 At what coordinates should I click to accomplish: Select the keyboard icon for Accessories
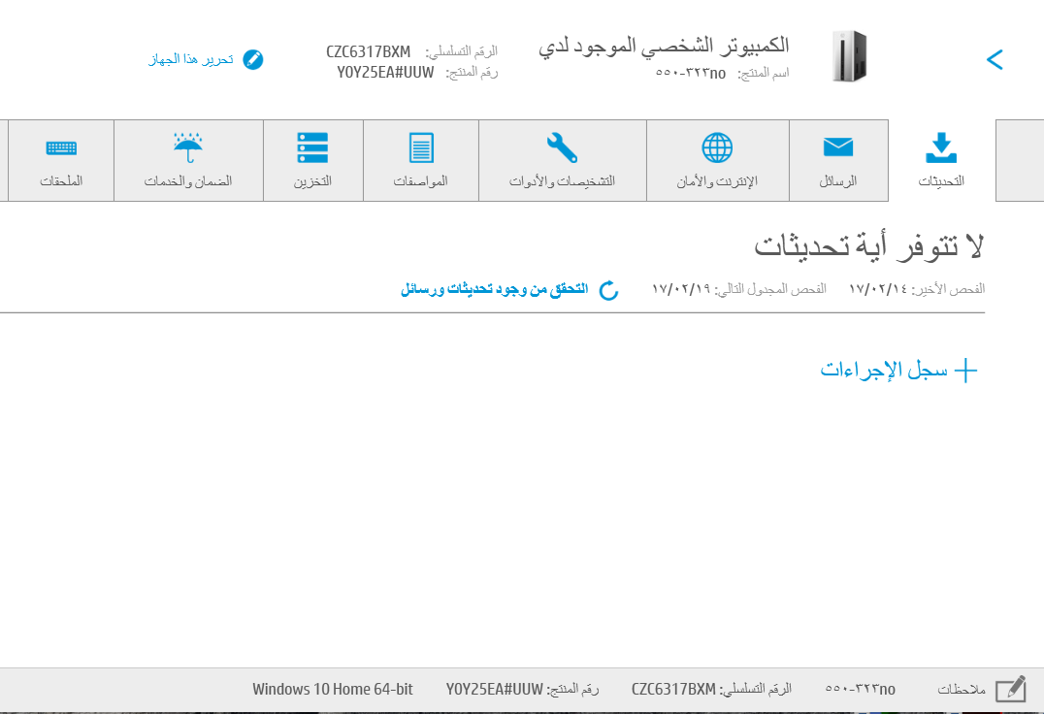(61, 147)
